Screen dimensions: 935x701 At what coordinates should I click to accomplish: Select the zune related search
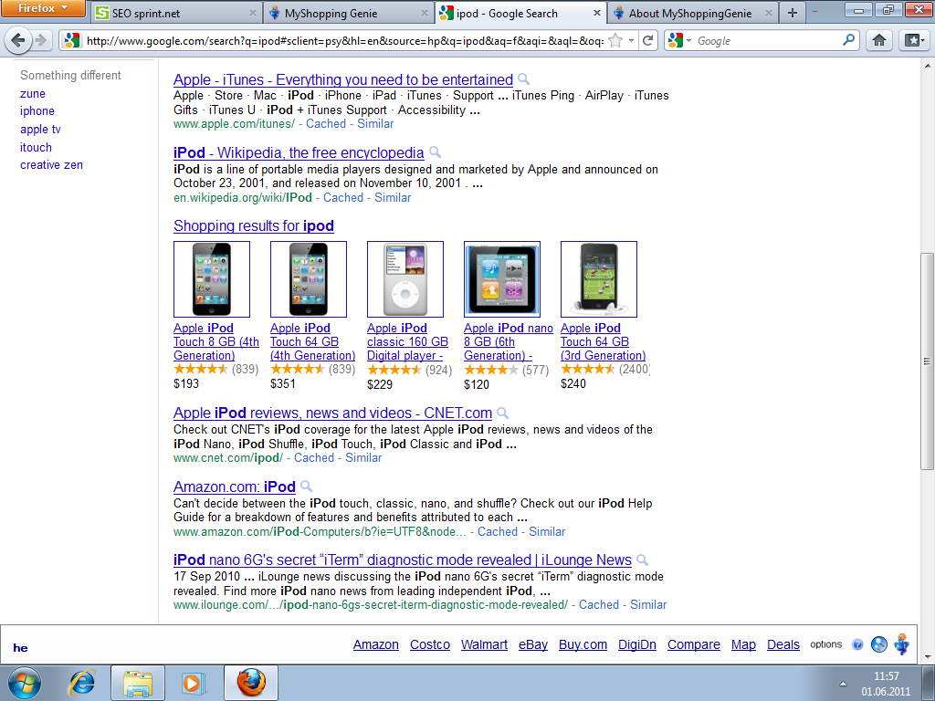pyautogui.click(x=33, y=94)
